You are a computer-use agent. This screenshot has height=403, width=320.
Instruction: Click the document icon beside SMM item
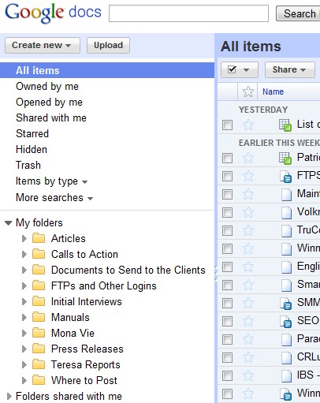tap(285, 304)
